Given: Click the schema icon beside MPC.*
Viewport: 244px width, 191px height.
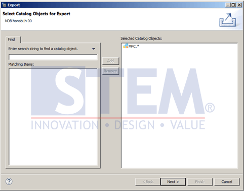Looking at the screenshot, I should (126, 46).
